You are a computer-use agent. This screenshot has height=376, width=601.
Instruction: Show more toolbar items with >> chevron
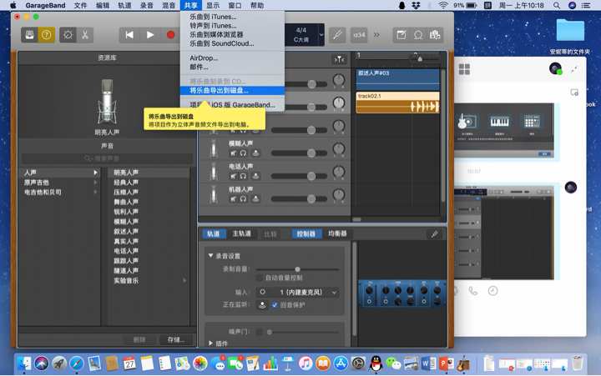click(376, 35)
